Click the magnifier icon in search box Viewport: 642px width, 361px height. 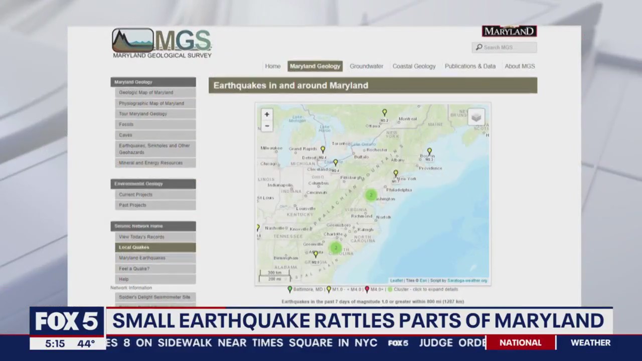(x=479, y=47)
